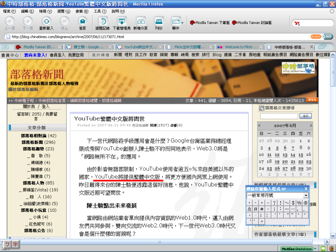Open browsing history (瀏覽記錄) icon

click(x=102, y=23)
